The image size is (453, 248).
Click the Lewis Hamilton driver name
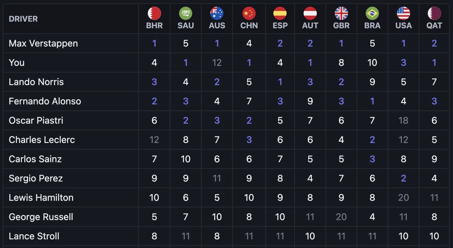pos(41,198)
